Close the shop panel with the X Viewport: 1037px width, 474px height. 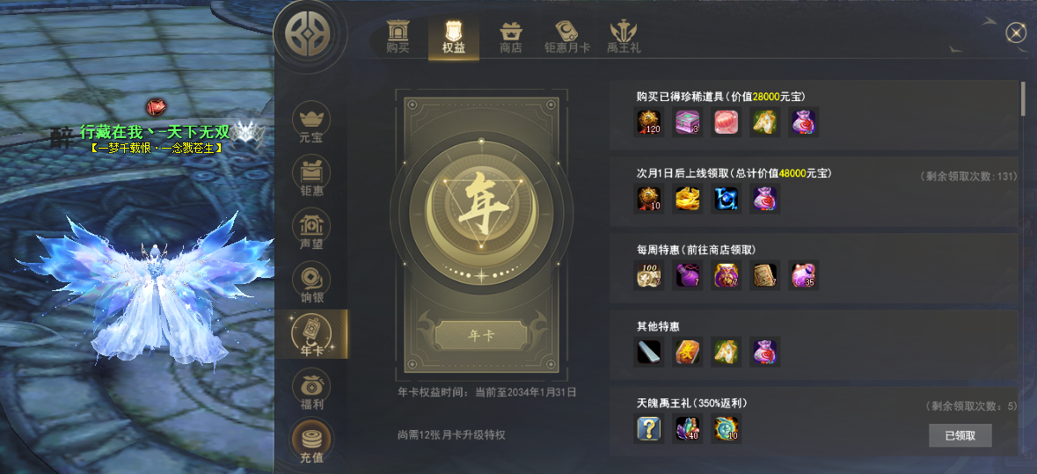[1015, 33]
